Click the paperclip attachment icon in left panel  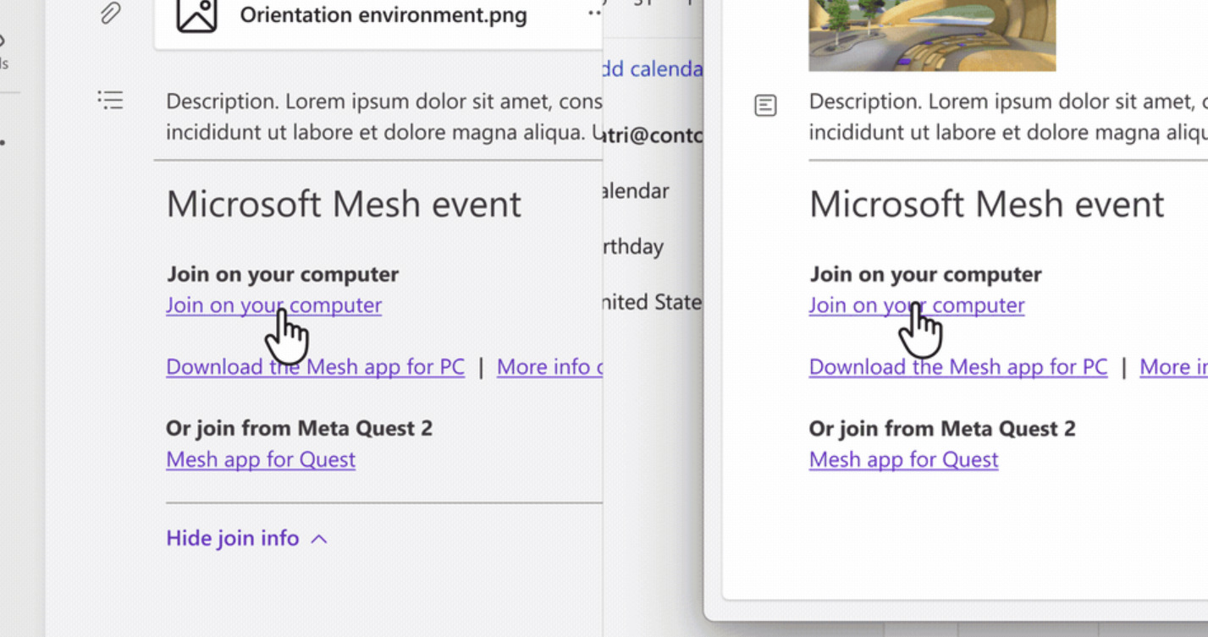coord(109,14)
